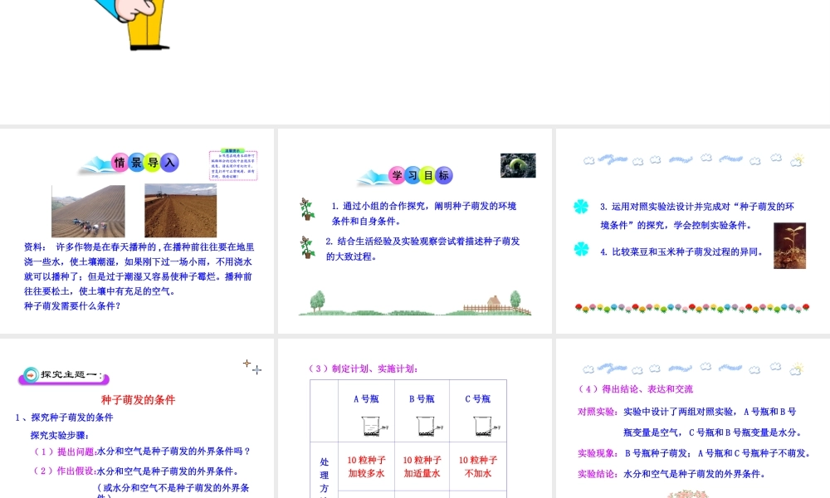Select goal 4 text comparing 菜豆和玉米
The width and height of the screenshot is (830, 498).
pos(681,252)
